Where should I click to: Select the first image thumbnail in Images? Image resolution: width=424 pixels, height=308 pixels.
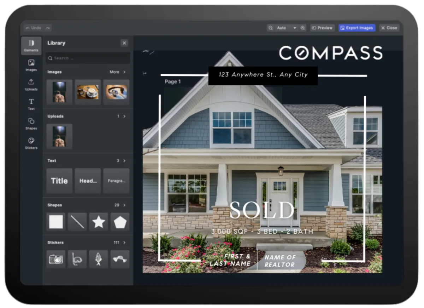pyautogui.click(x=59, y=92)
